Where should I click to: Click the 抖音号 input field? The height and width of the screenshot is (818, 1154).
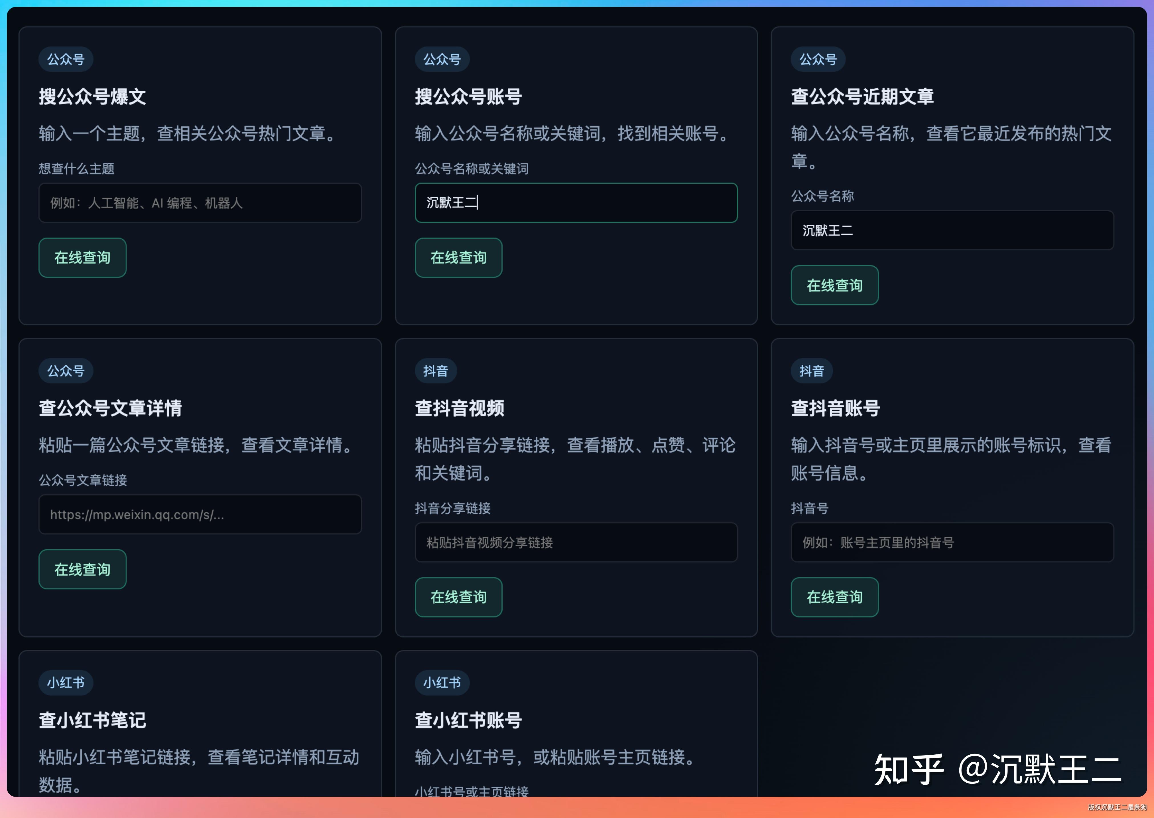952,542
